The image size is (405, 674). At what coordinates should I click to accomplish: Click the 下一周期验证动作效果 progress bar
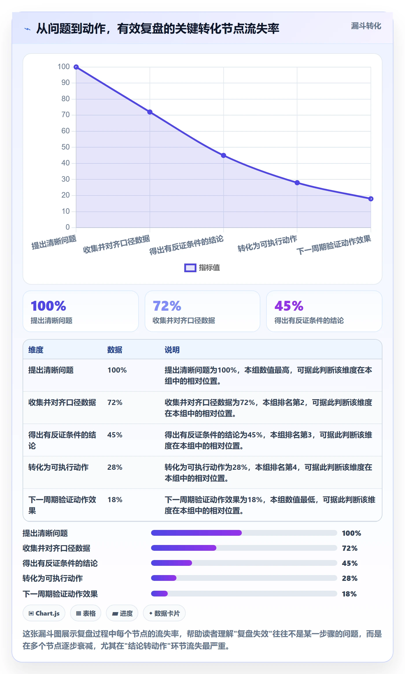pos(244,594)
